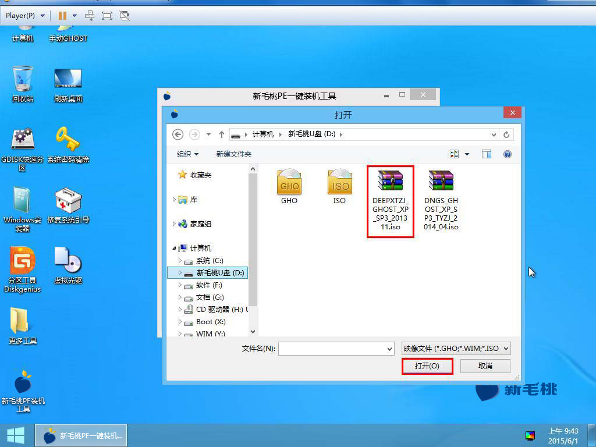Screen dimensions: 596x447
Task: Close the 打开 dialog
Action: click(512, 113)
